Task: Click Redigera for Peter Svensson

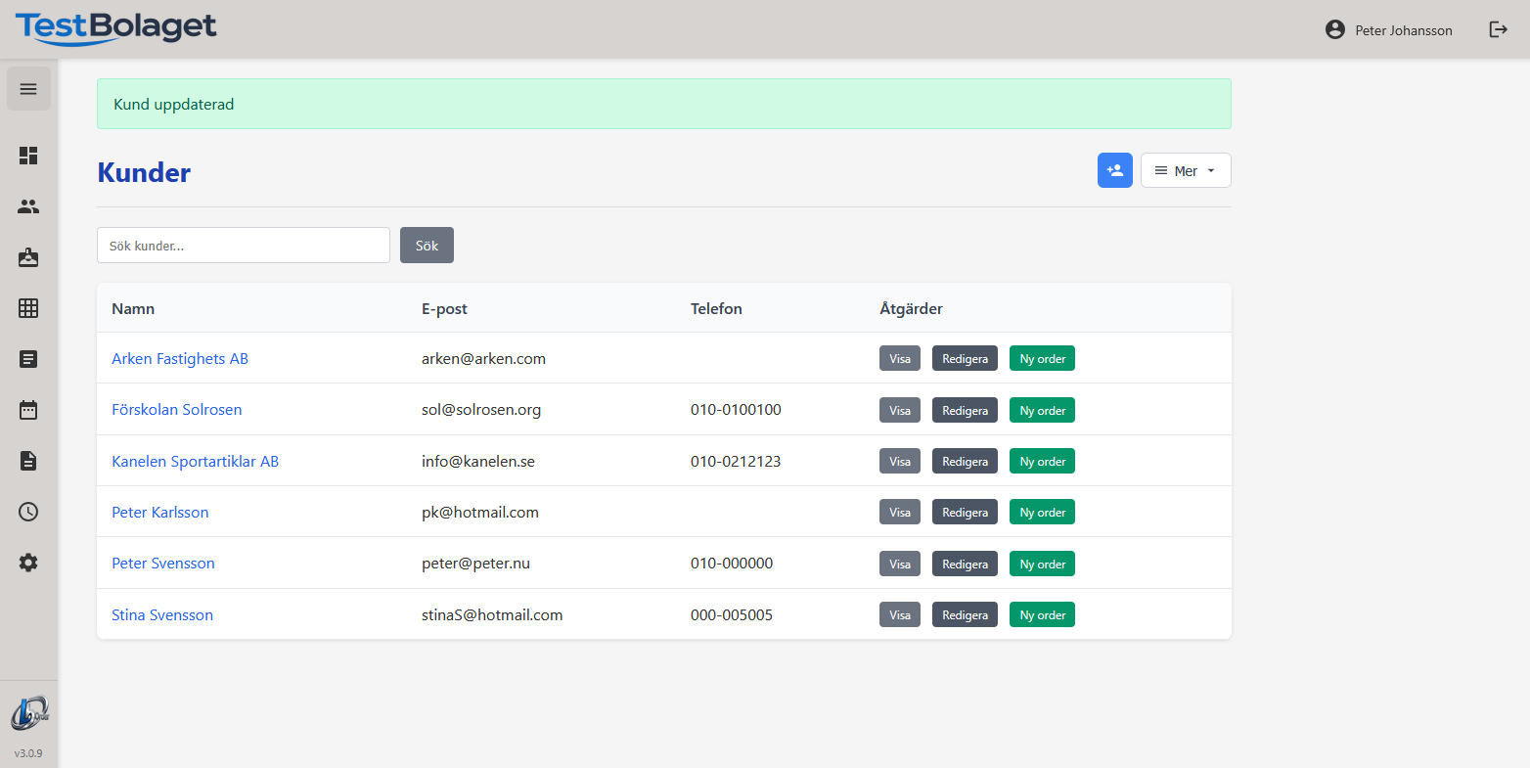Action: pyautogui.click(x=965, y=565)
